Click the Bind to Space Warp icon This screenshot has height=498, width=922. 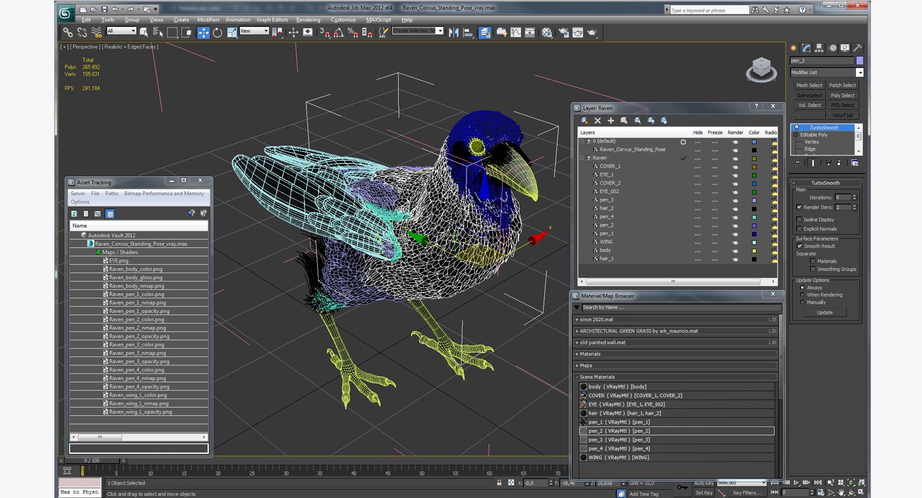coord(97,32)
